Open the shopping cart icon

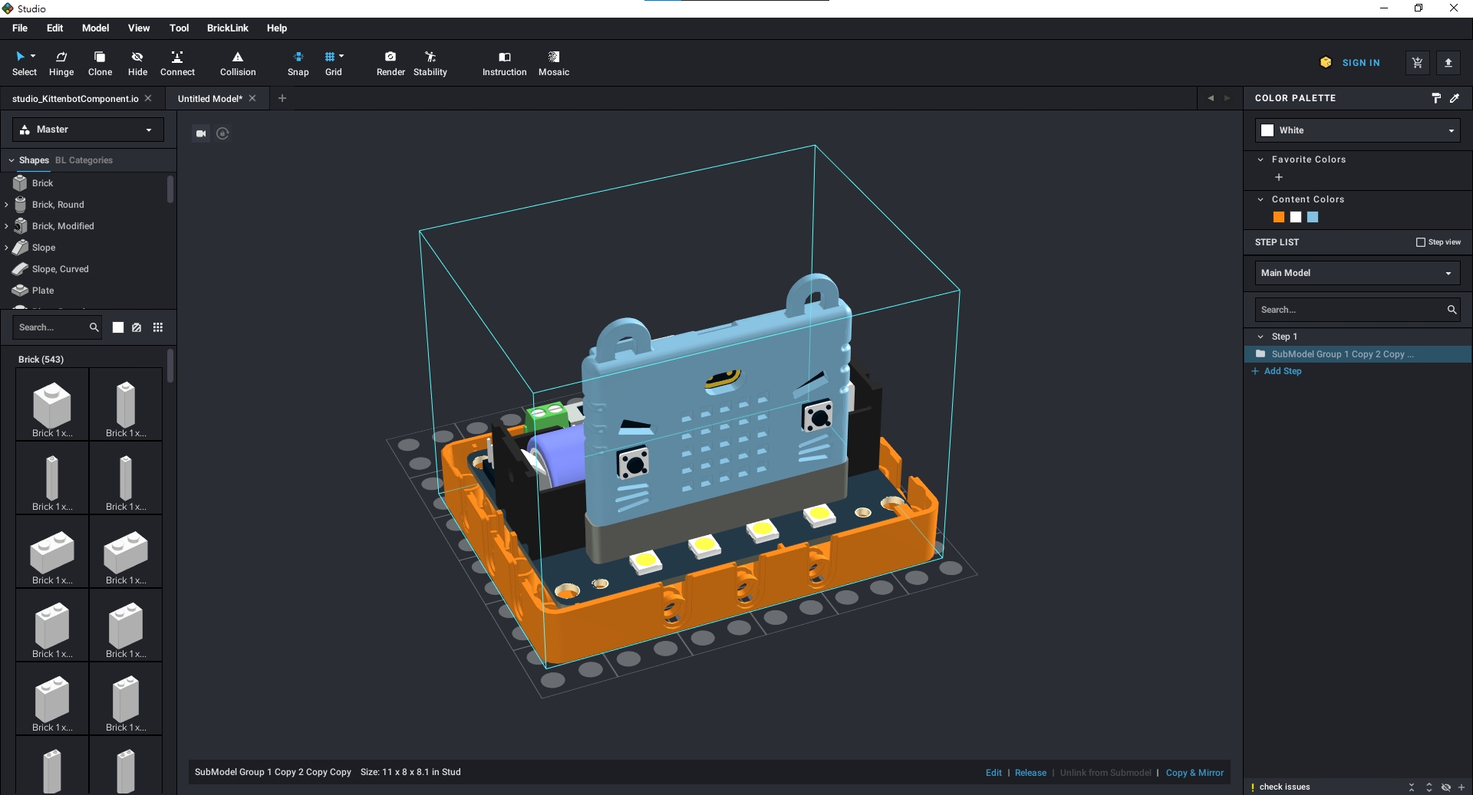pos(1417,63)
